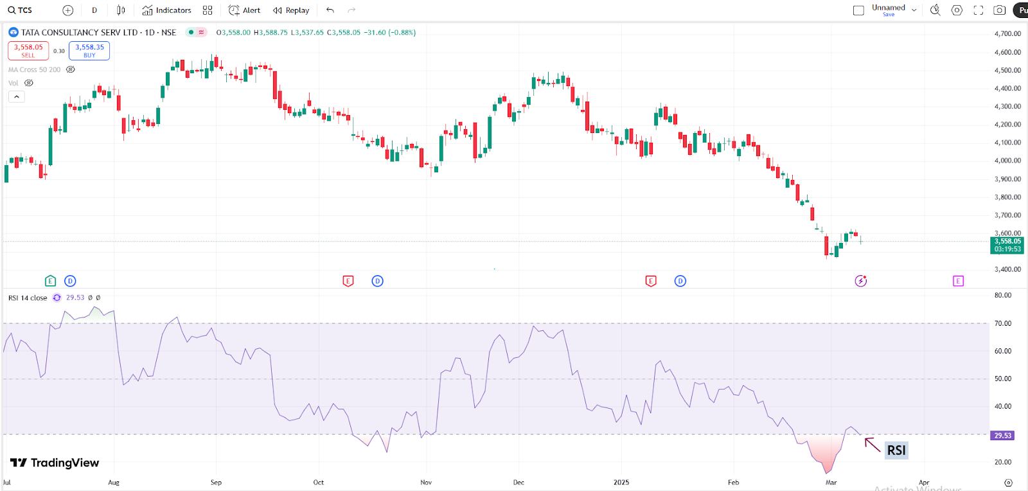Click TATA CONSULTANCY SERV LTD chart title
Image resolution: width=1028 pixels, height=491 pixels.
99,32
